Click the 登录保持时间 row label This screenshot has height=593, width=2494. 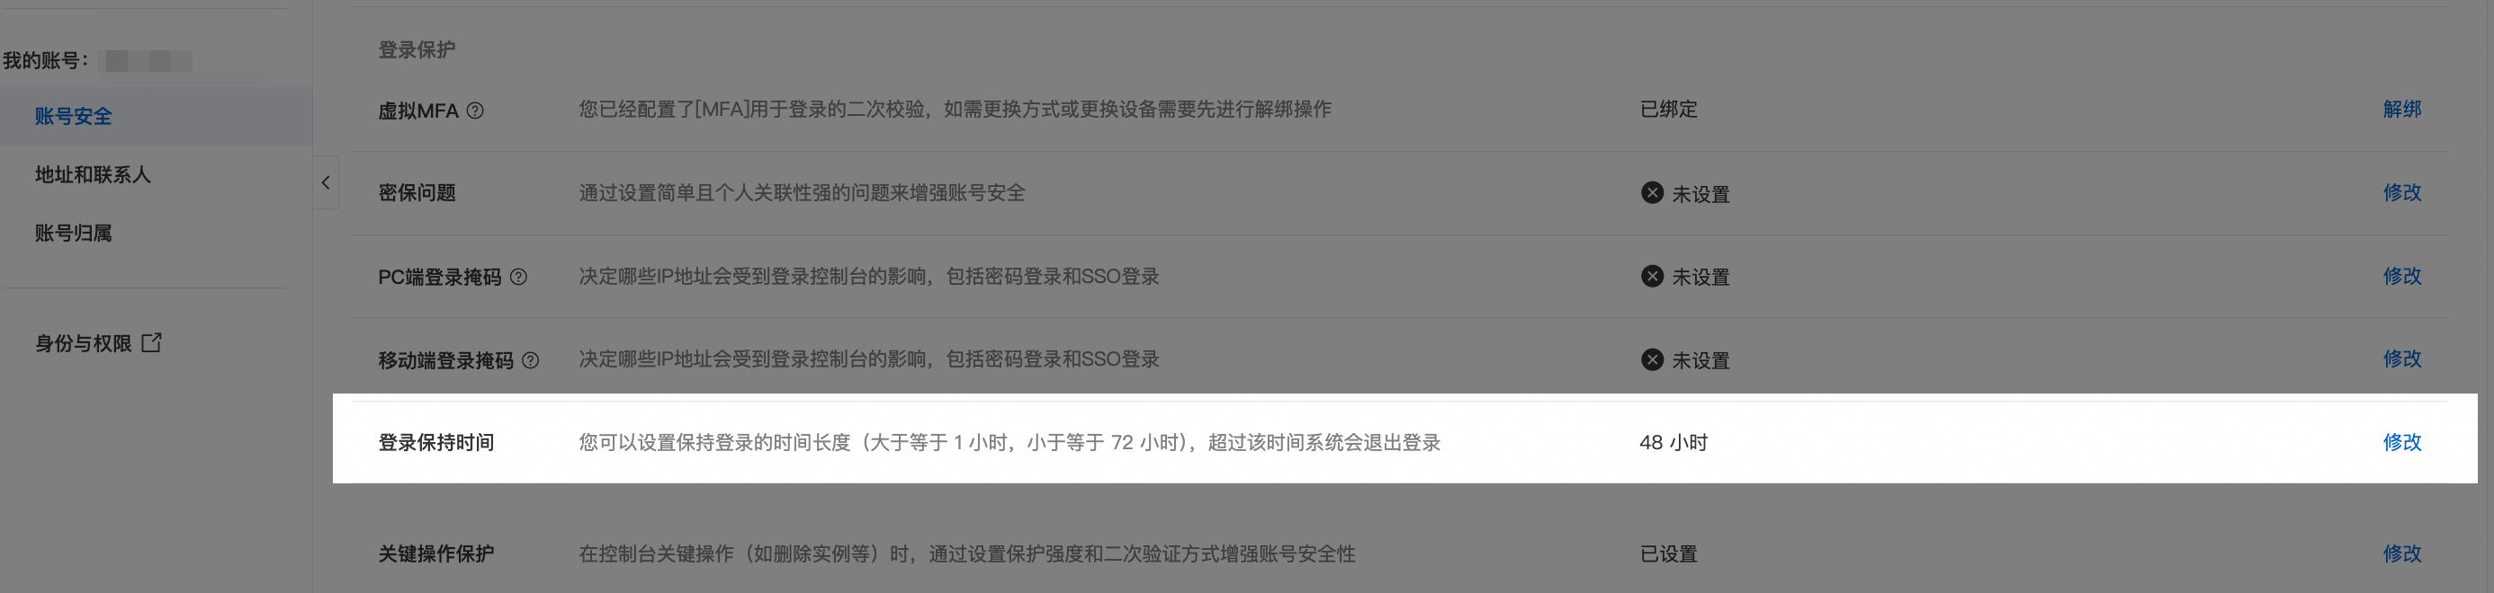(435, 442)
